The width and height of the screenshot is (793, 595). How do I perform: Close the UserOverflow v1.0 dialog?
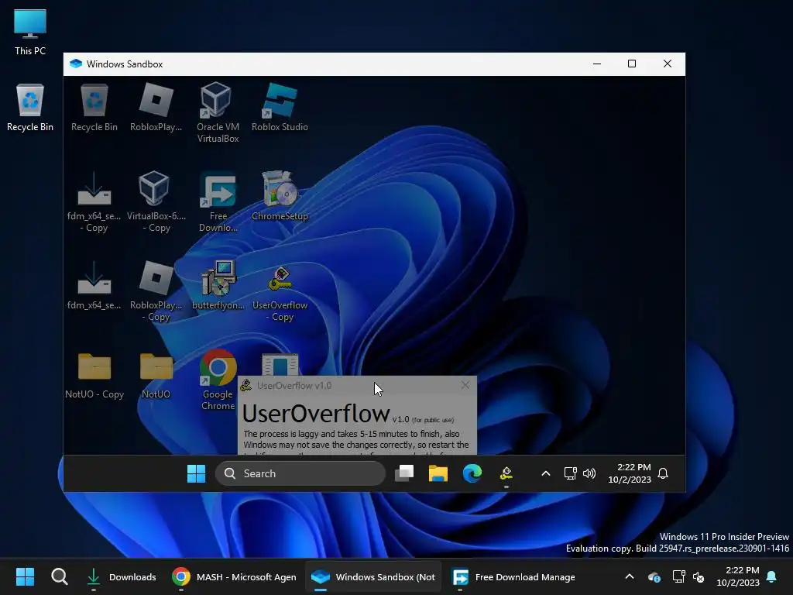(465, 386)
